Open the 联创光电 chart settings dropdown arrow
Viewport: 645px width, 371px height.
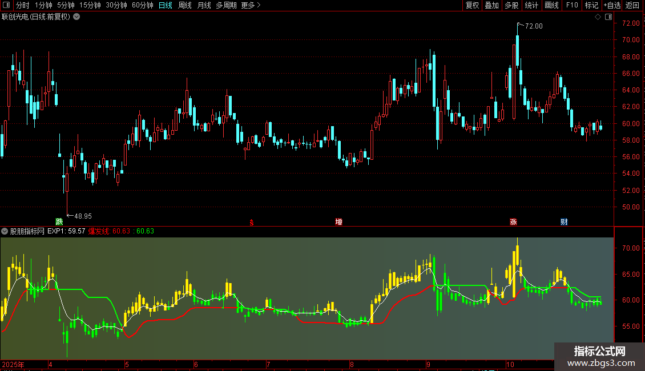pos(76,17)
